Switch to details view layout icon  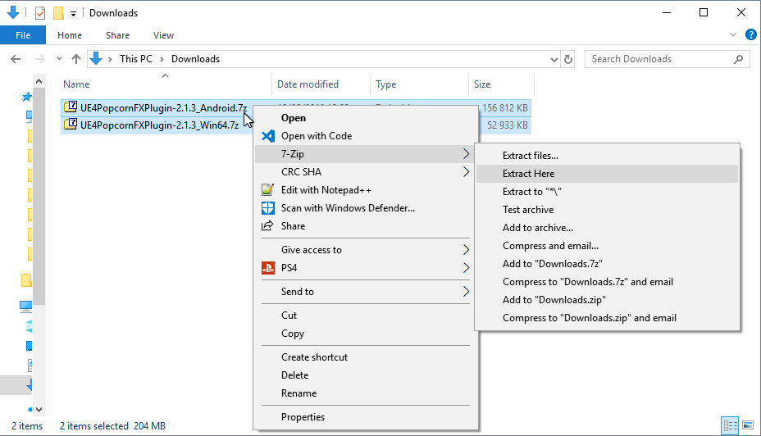730,425
